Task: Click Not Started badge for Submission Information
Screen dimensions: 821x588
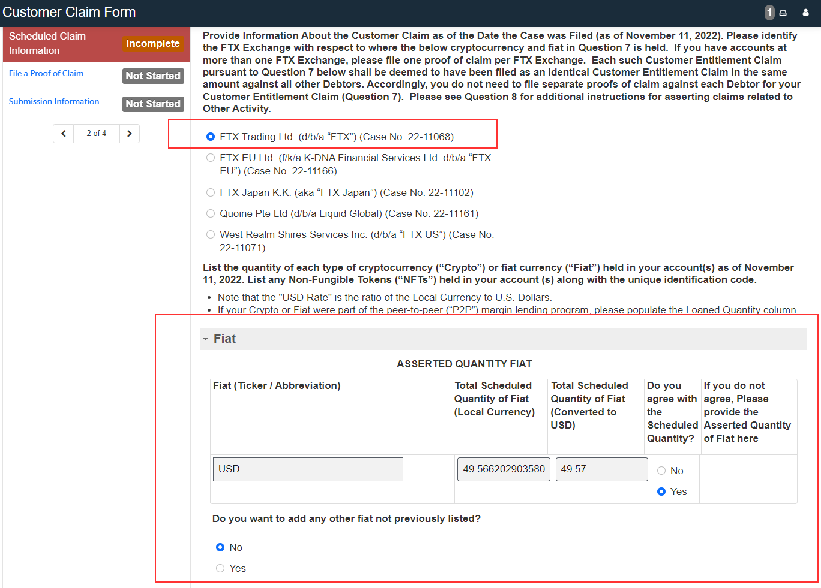Action: 153,104
